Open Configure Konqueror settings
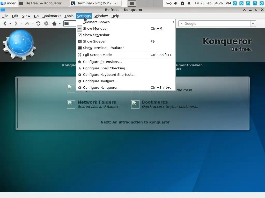The width and height of the screenshot is (265, 198). coord(126,88)
